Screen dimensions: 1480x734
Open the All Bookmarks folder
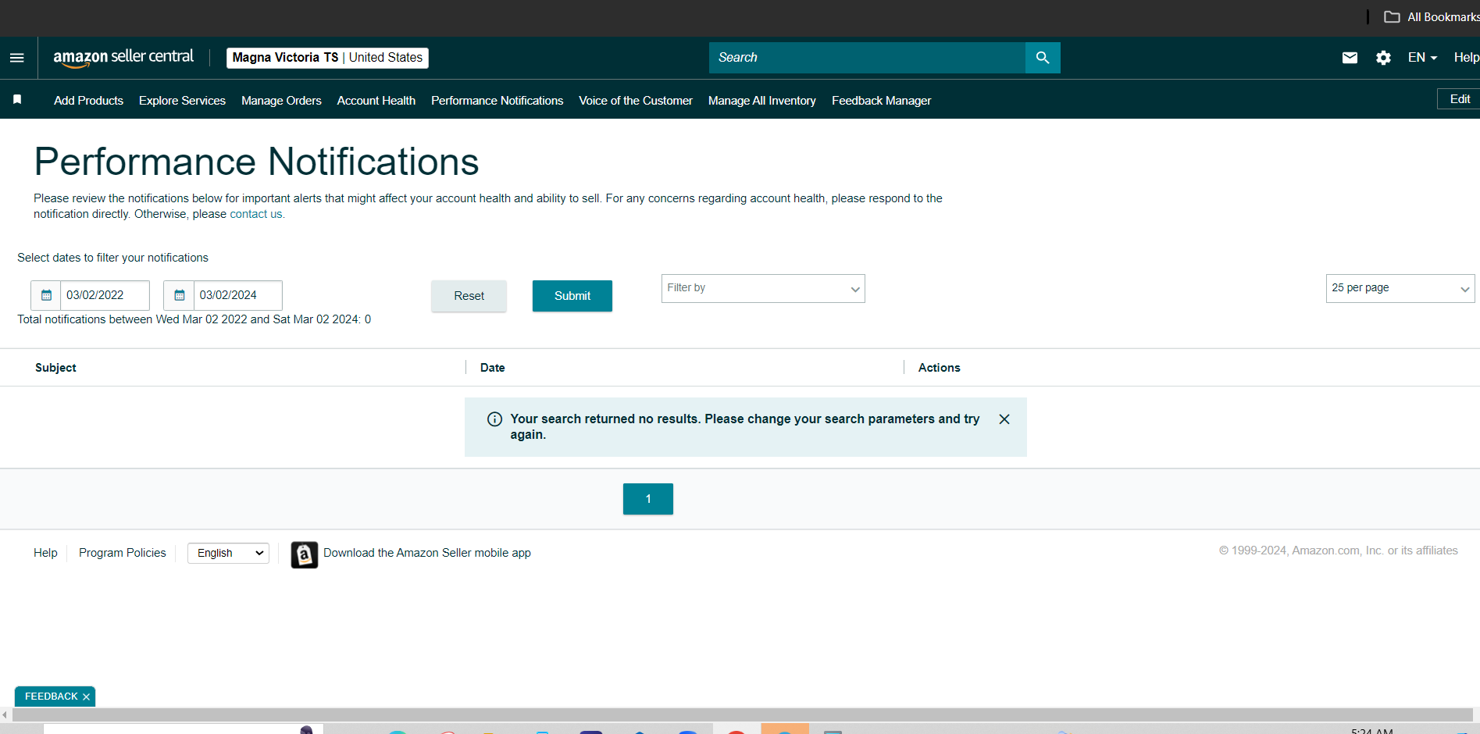point(1431,17)
